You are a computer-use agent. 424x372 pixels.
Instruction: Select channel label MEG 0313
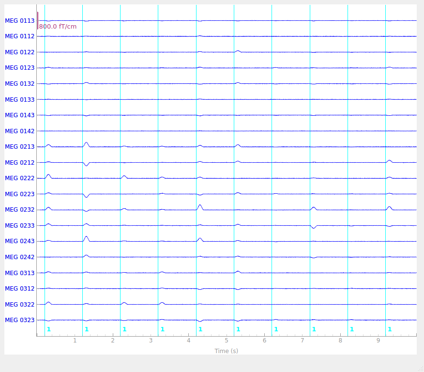click(20, 273)
